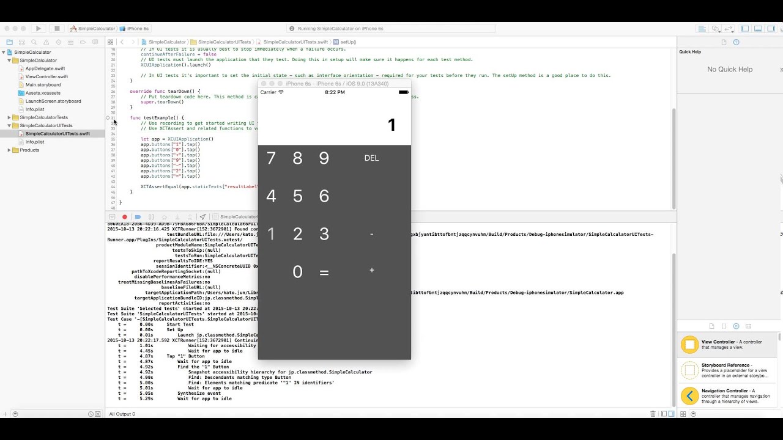
Task: Click the Step Over debug icon
Action: [164, 217]
